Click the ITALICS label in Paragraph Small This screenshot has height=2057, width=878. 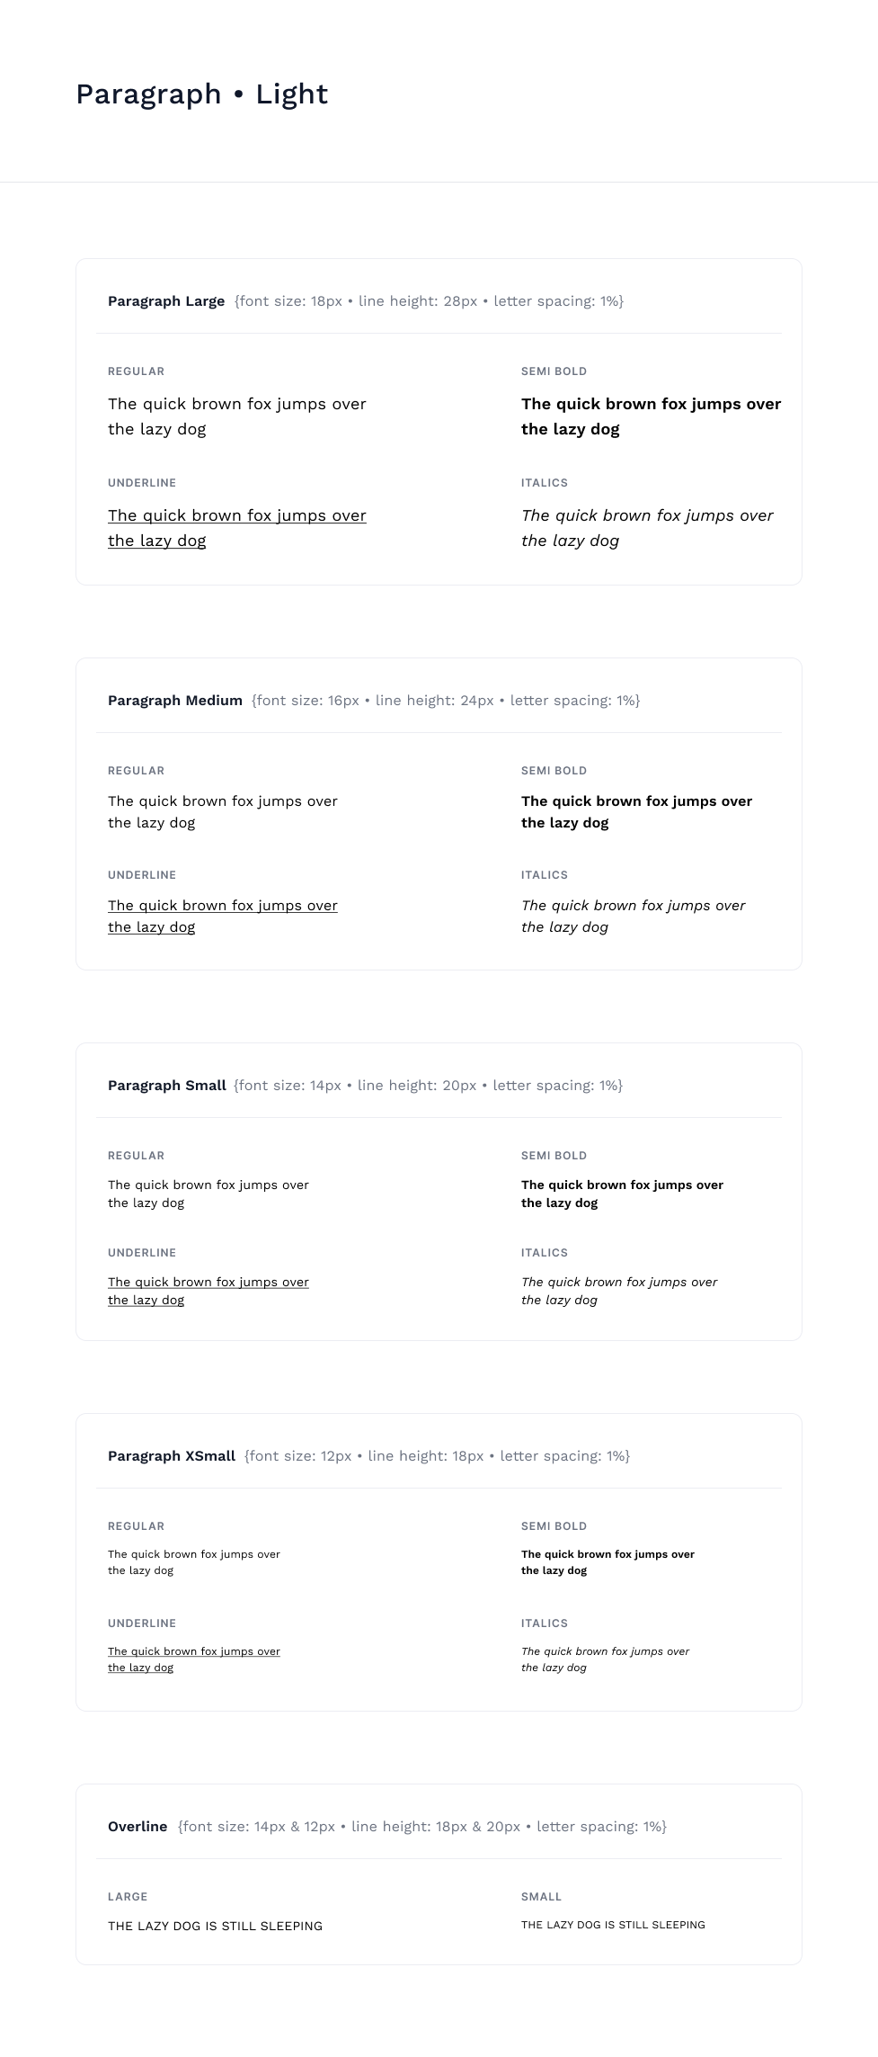pyautogui.click(x=545, y=1253)
